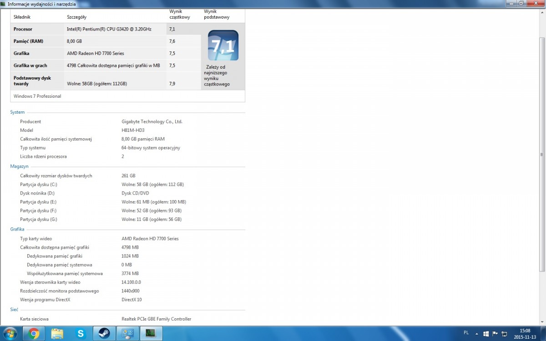Click 'Wolne: 52 GB (ogółem: 93 GB)'

click(x=152, y=211)
